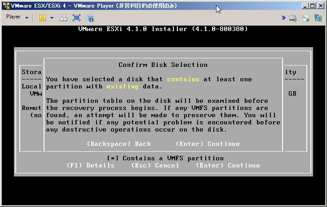
Task: Click the '[*] Contains a VMFS partition' note
Action: tap(165, 158)
